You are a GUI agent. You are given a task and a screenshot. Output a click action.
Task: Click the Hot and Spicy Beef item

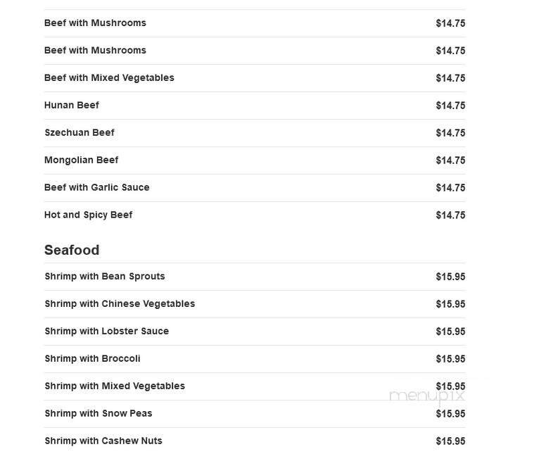click(x=89, y=215)
